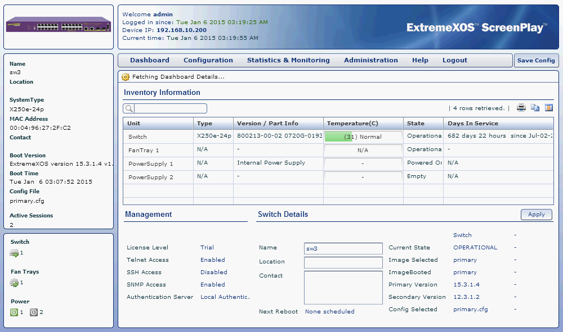Click the Telnet Access Enabled value
The image size is (563, 332).
pyautogui.click(x=213, y=260)
